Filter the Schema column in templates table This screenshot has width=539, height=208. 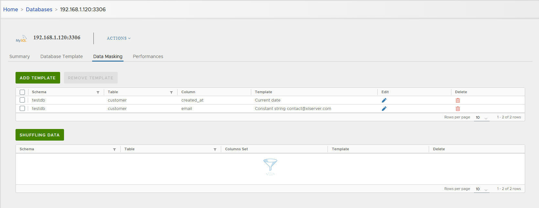tap(98, 93)
